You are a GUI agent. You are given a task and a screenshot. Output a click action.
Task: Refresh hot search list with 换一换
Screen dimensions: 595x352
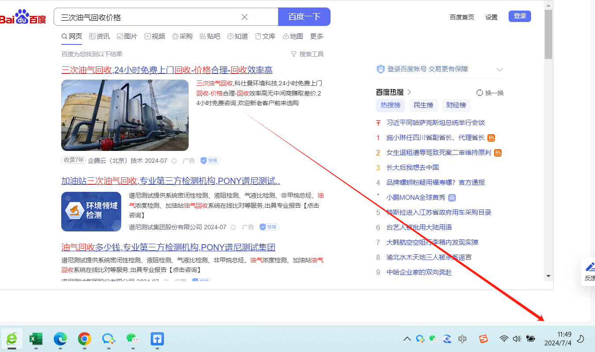point(490,93)
